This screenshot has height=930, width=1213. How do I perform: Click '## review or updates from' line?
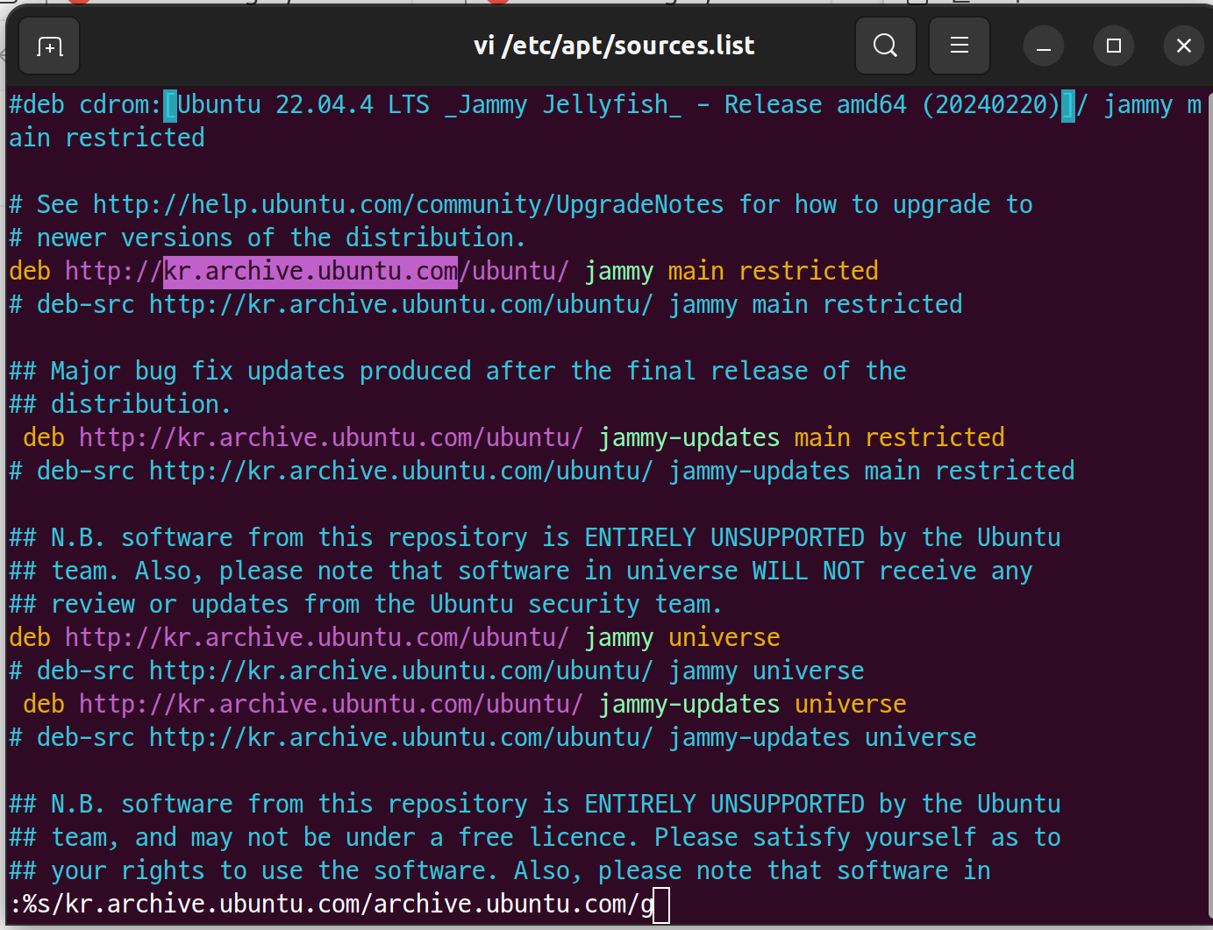point(366,605)
